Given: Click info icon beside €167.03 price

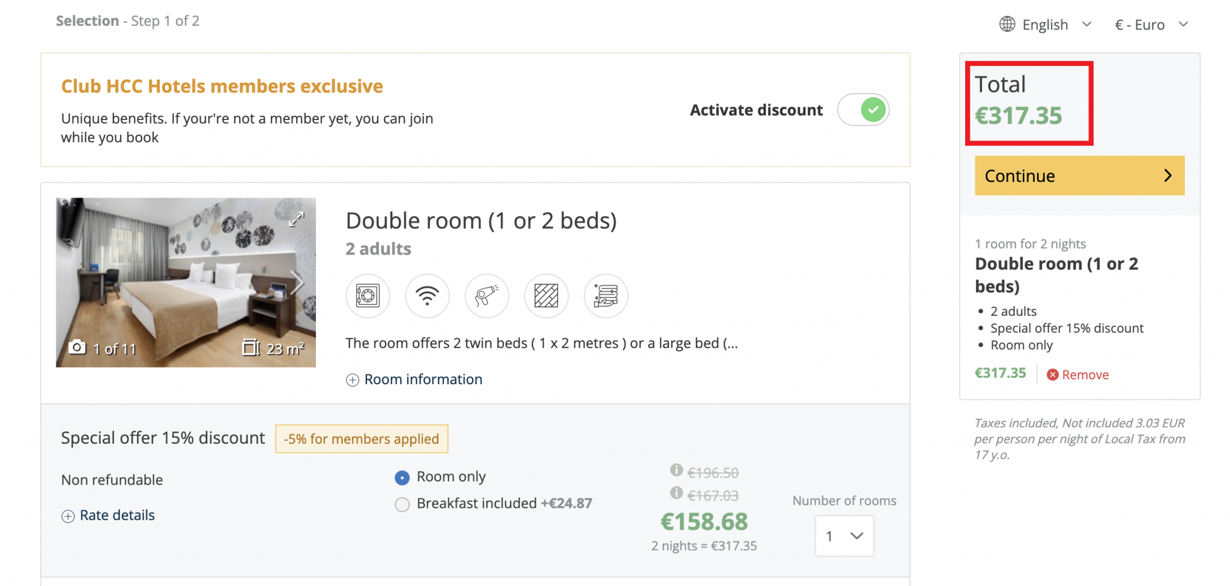Looking at the screenshot, I should [676, 493].
